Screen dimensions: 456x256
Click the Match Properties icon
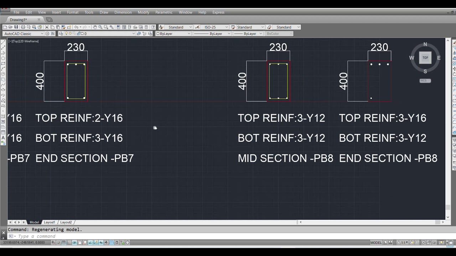pos(63,27)
